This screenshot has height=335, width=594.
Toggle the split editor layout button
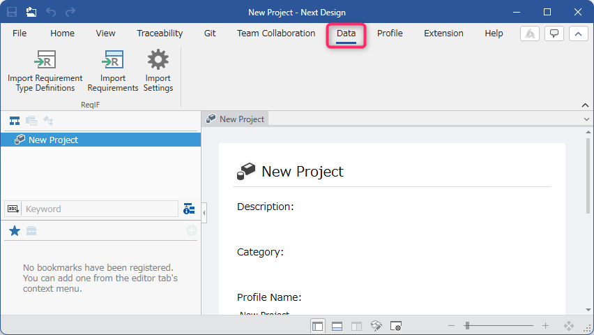pyautogui.click(x=356, y=326)
